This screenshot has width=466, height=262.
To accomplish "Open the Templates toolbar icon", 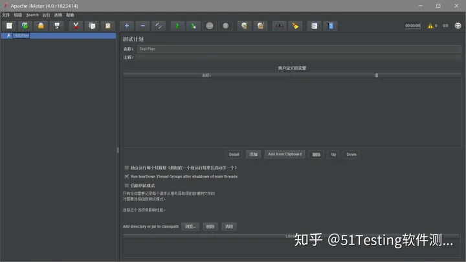I will pyautogui.click(x=25, y=26).
